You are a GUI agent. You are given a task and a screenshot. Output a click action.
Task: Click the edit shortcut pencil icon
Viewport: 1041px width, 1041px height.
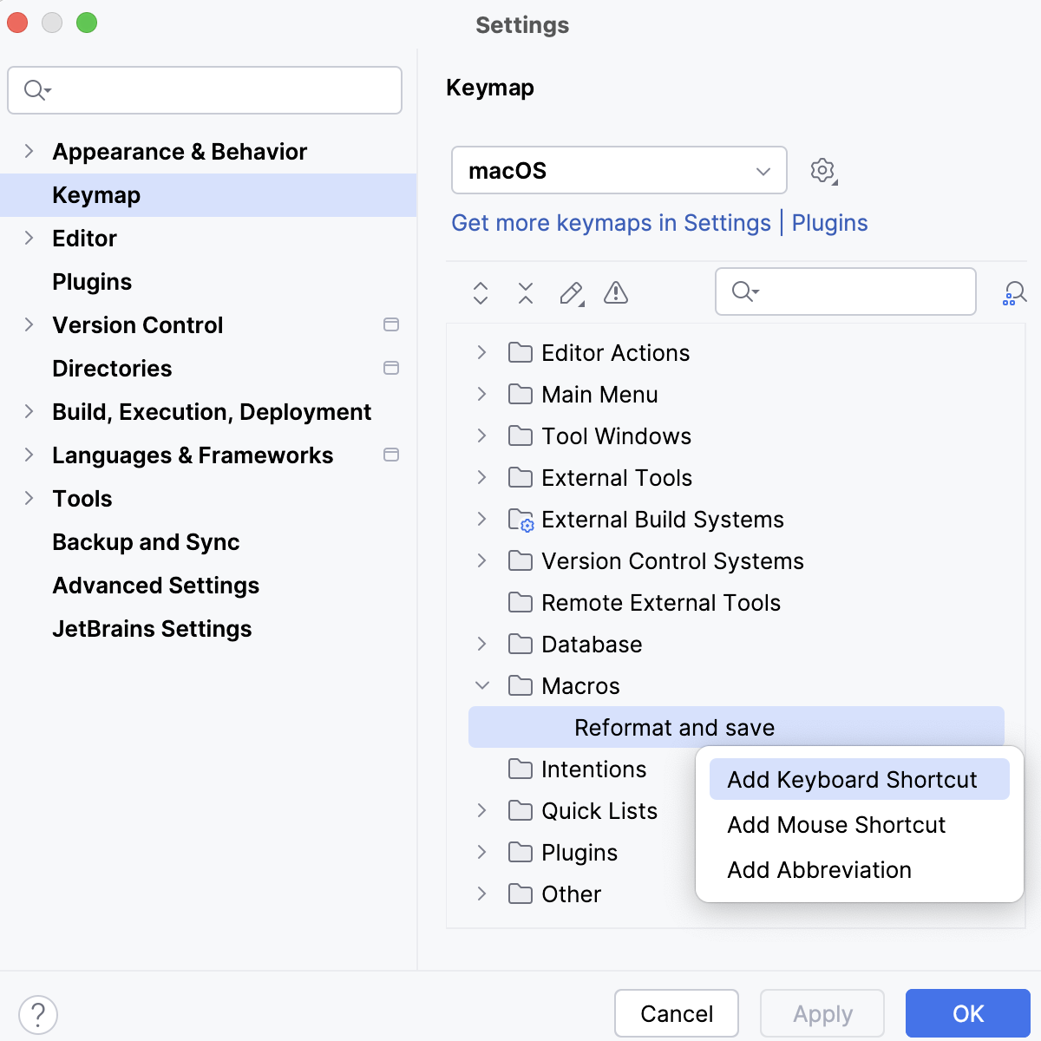coord(571,293)
